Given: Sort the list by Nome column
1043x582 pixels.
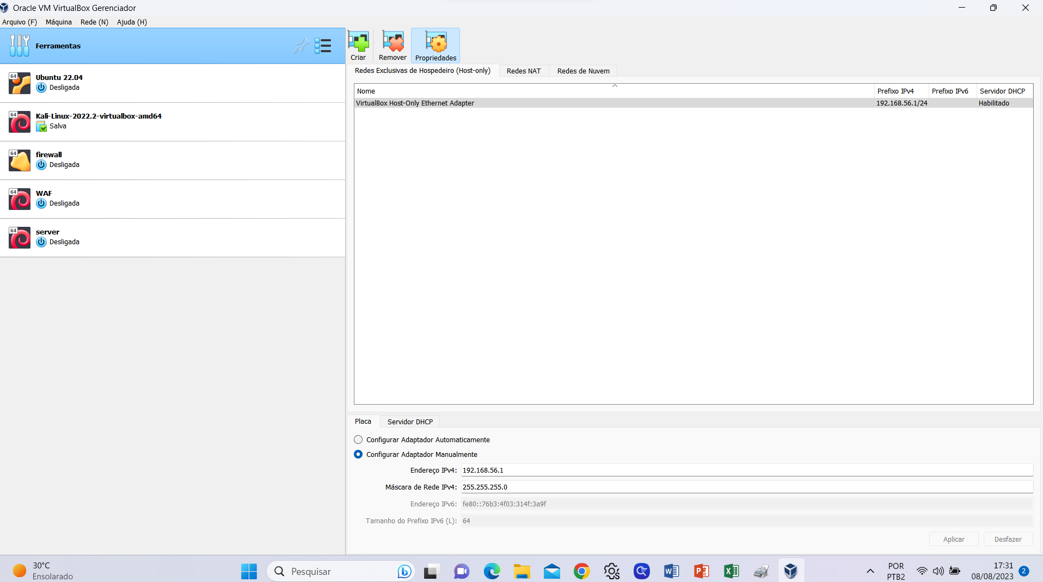Looking at the screenshot, I should coord(614,91).
